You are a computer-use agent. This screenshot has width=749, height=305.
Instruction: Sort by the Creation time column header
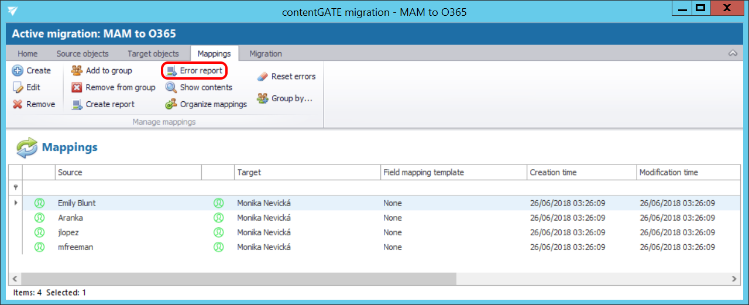[553, 173]
